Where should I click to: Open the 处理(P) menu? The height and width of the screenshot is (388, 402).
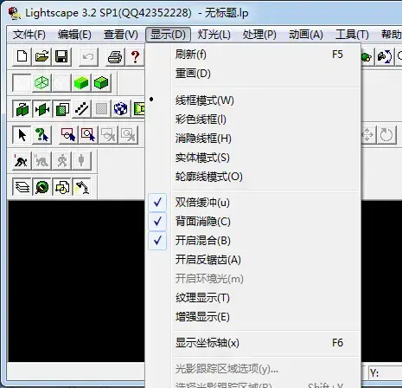coord(259,35)
